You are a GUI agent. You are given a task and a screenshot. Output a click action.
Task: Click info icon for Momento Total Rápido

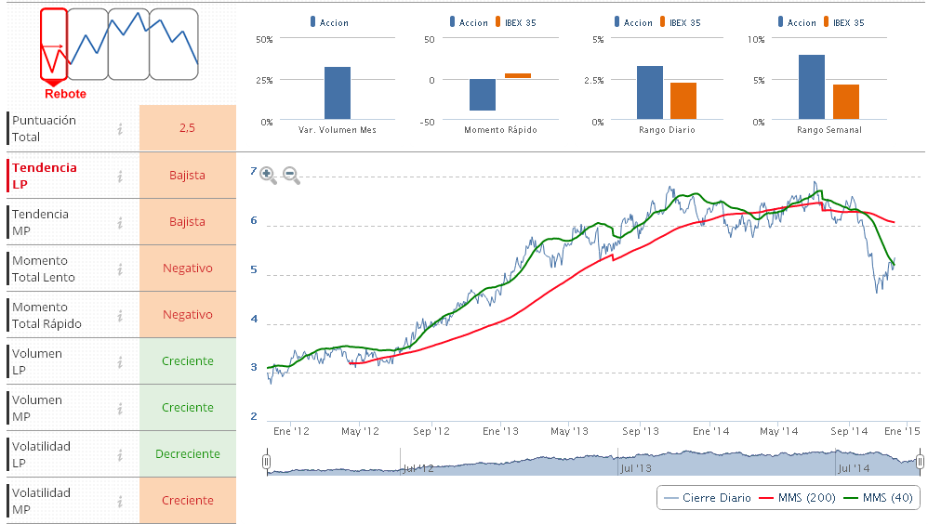[120, 315]
